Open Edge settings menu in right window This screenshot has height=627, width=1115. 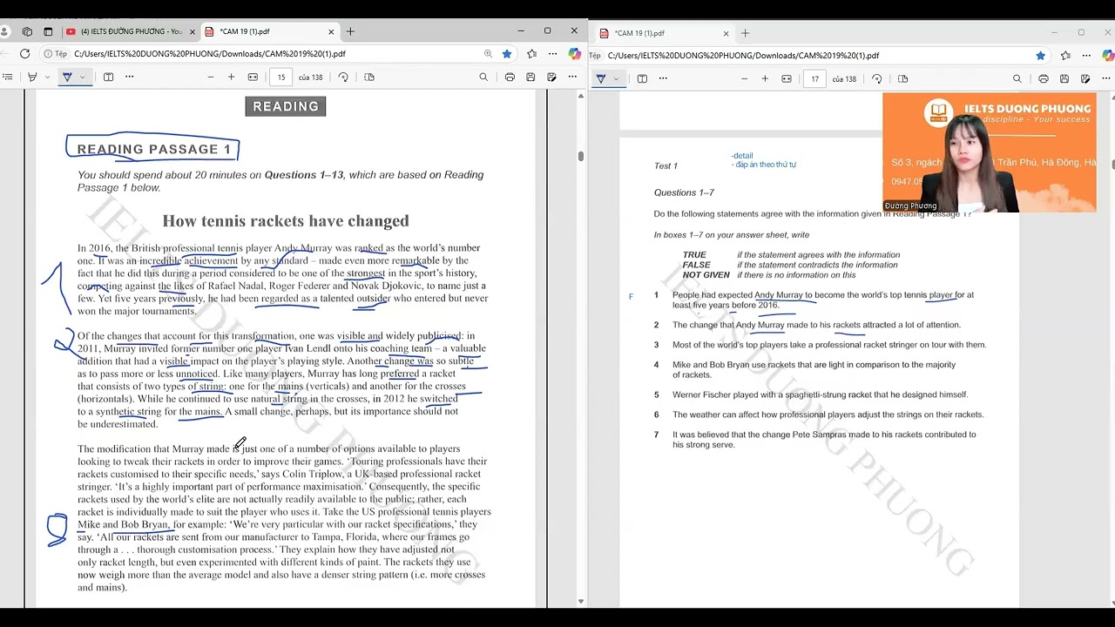tap(1086, 55)
